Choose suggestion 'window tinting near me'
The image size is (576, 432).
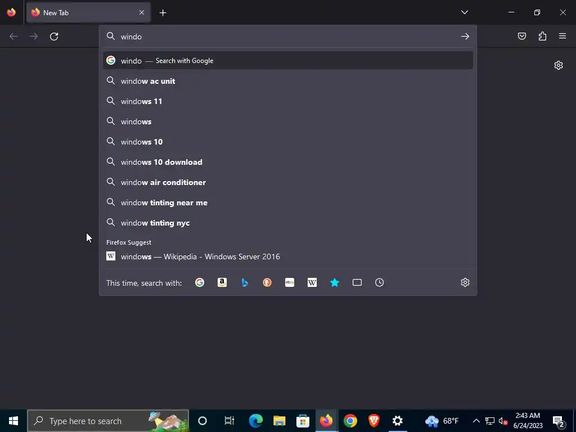[288, 202]
